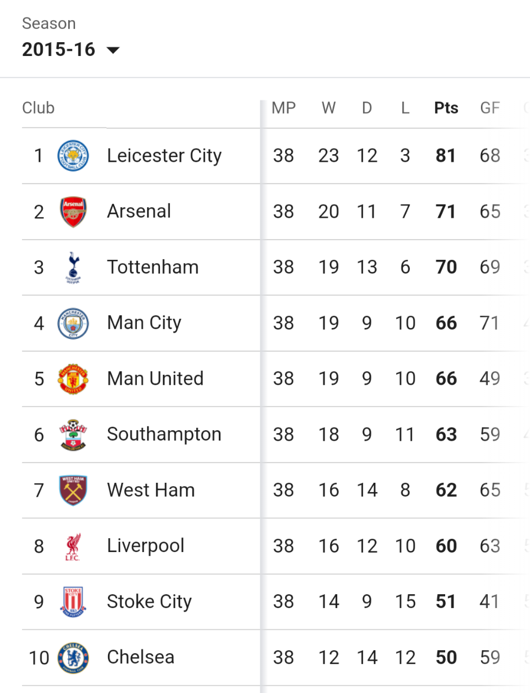Click the MP column header
The height and width of the screenshot is (693, 530).
283,108
